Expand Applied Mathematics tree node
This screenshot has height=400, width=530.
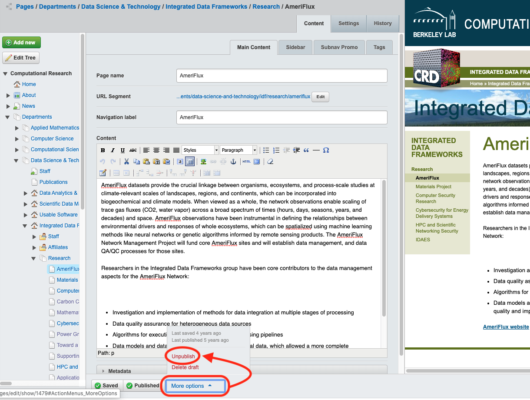(x=17, y=128)
